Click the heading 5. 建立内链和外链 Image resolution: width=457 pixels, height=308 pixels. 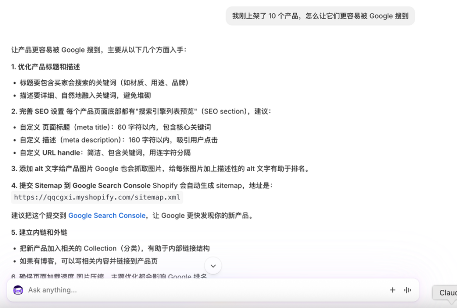click(39, 232)
